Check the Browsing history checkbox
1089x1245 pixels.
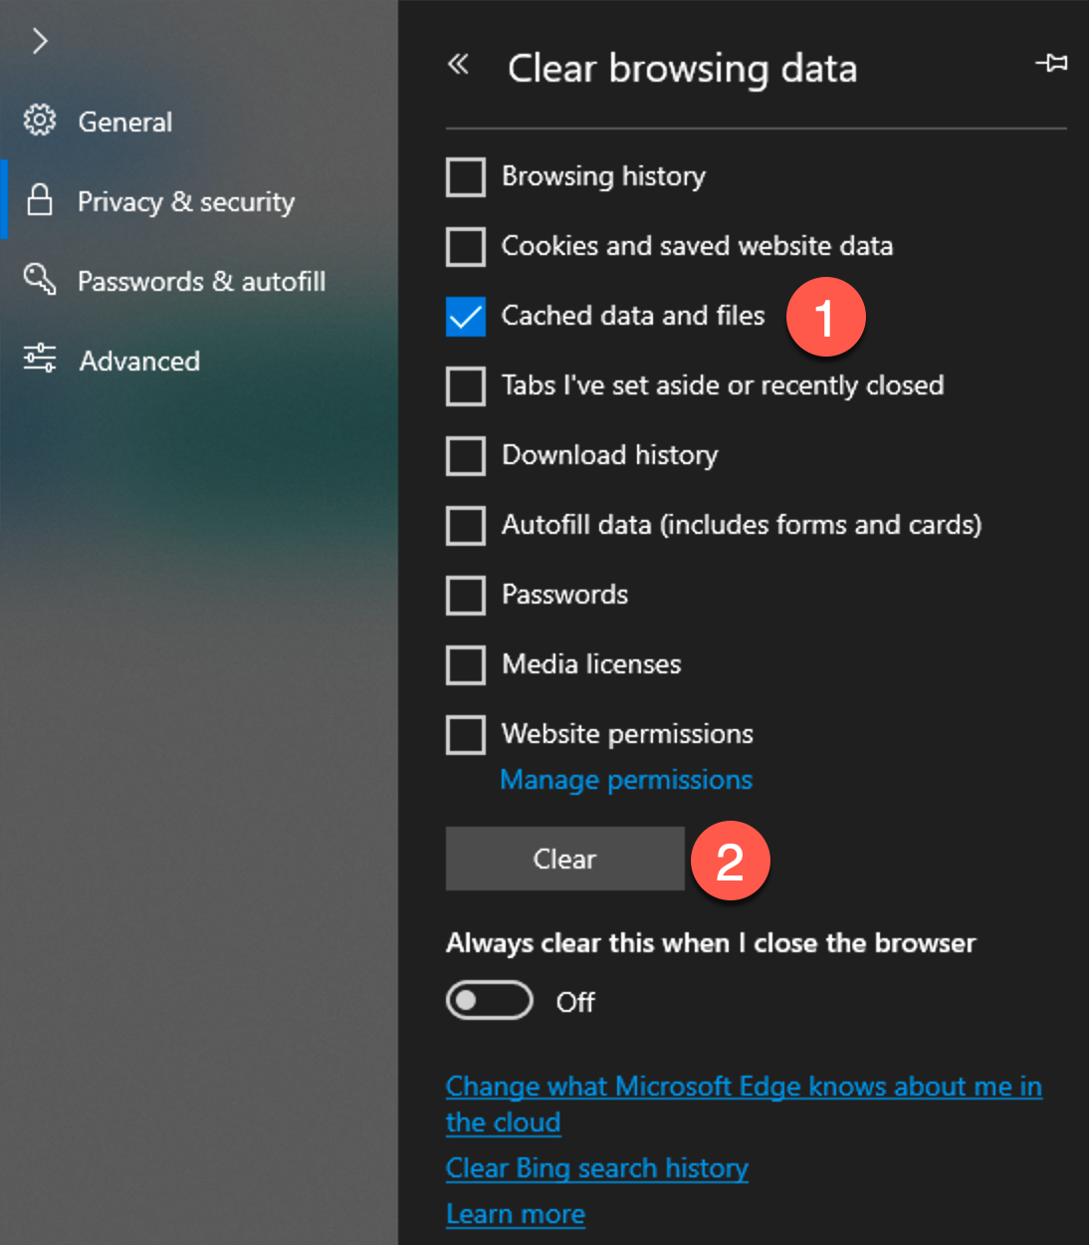(466, 177)
